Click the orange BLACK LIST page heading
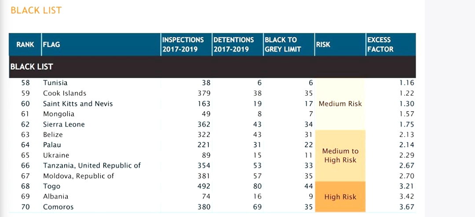Screen dimensions: 475x217 [x=36, y=10]
